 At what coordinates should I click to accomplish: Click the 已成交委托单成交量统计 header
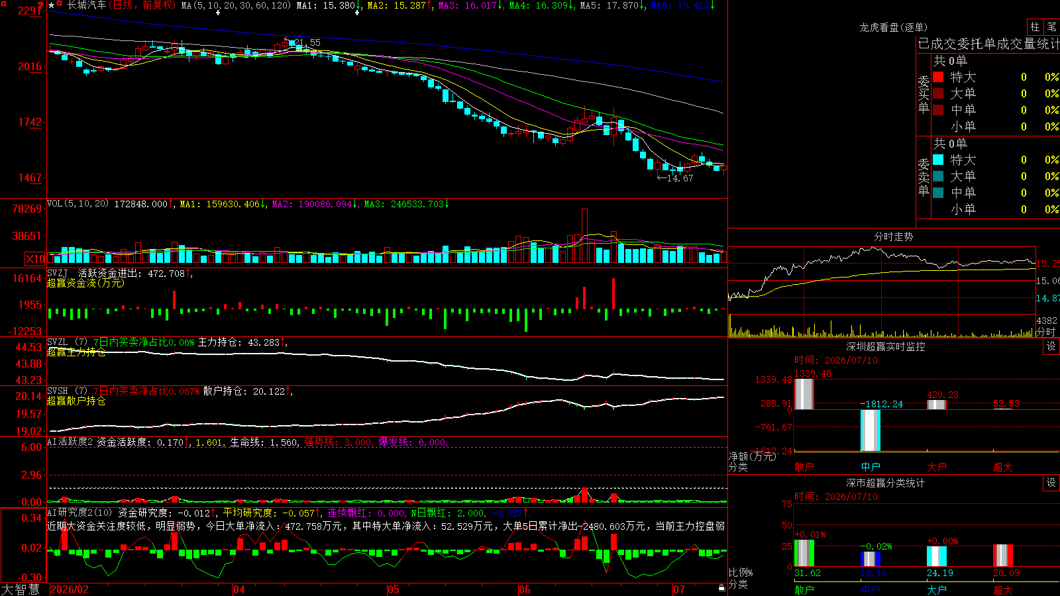988,44
